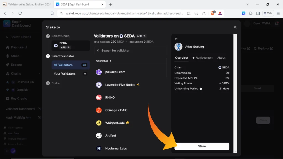
Task: Click the Coinage x DAIC flame icon
Action: [99, 110]
